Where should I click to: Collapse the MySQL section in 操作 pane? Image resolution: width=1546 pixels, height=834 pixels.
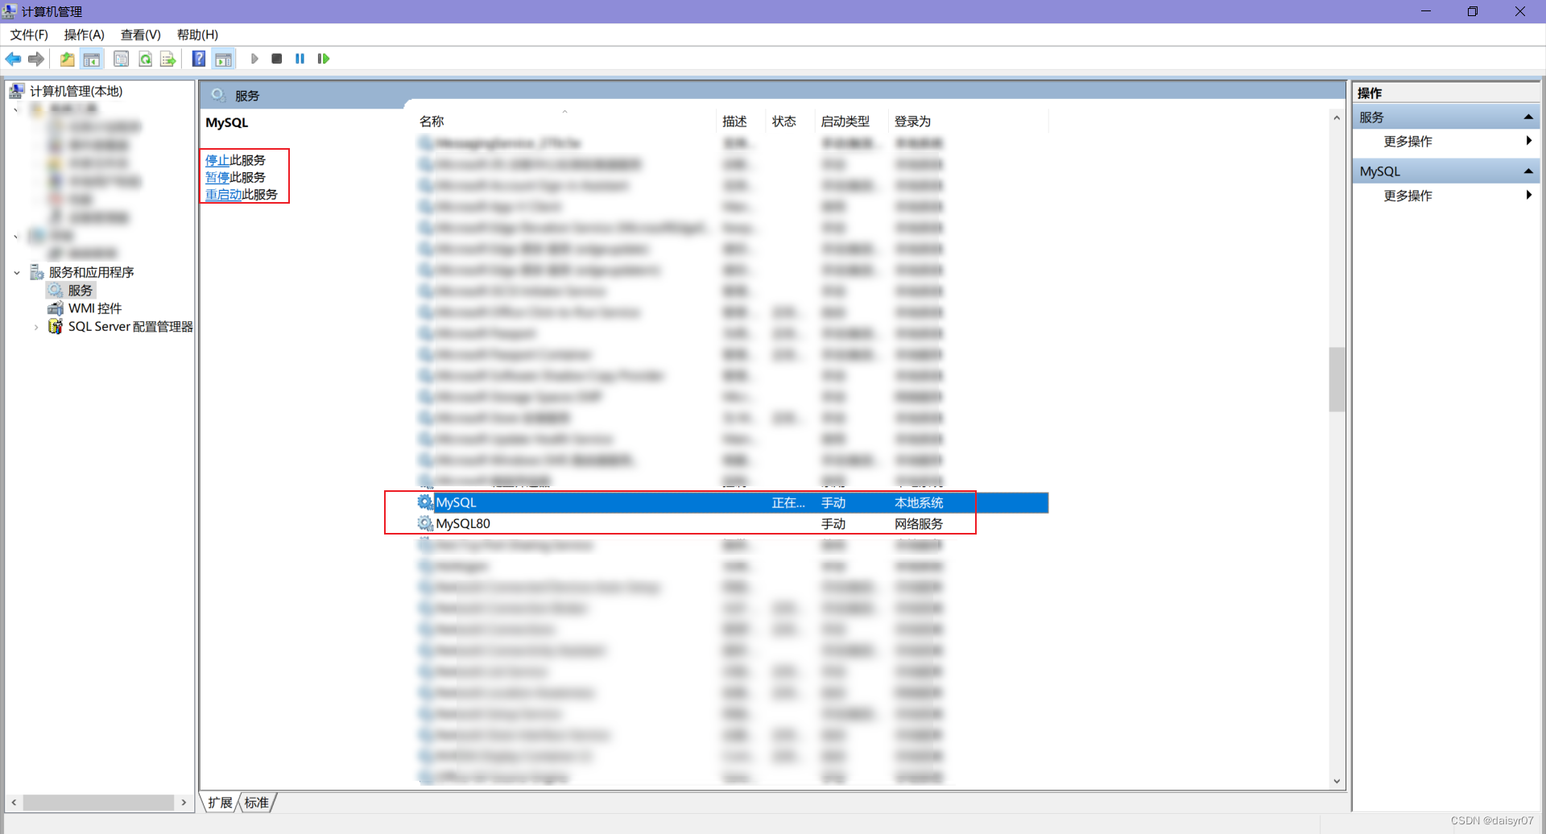coord(1528,171)
